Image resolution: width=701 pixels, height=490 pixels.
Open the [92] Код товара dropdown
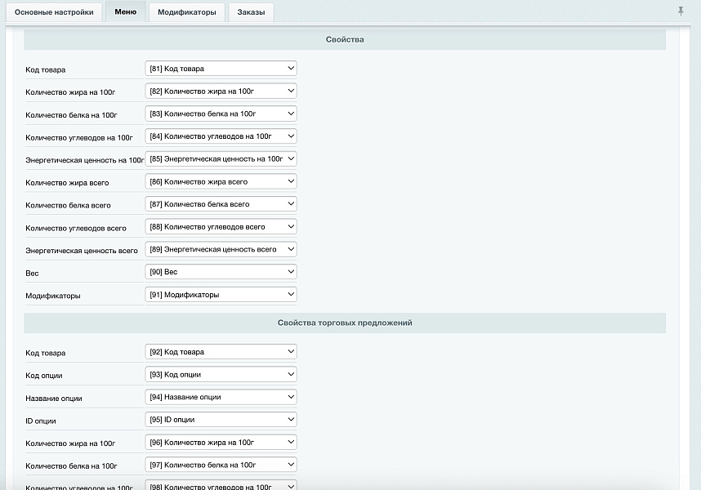coord(221,352)
